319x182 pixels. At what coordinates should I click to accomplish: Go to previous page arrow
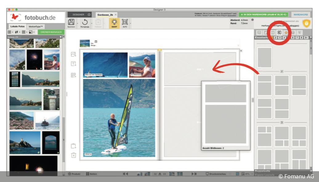tap(127, 174)
